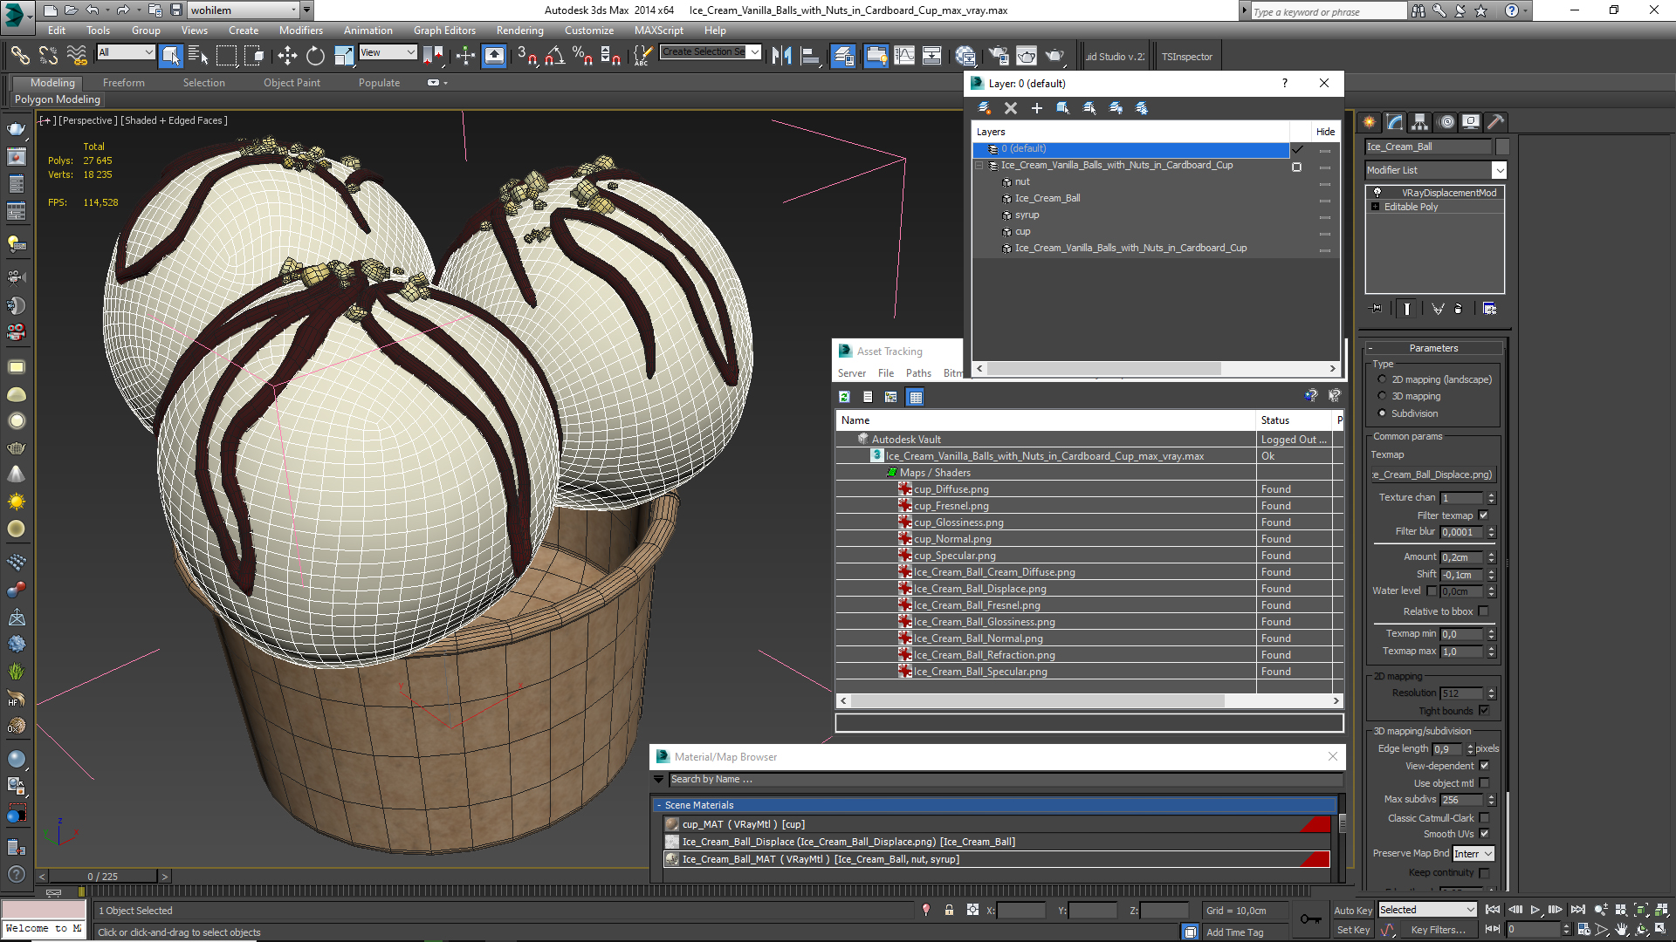The width and height of the screenshot is (1676, 942).
Task: Expand the Editable Poly modifier entry
Action: 1376,207
